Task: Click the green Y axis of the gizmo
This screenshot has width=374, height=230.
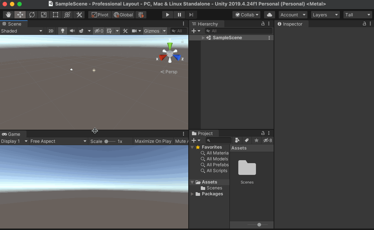Action: 170,46
